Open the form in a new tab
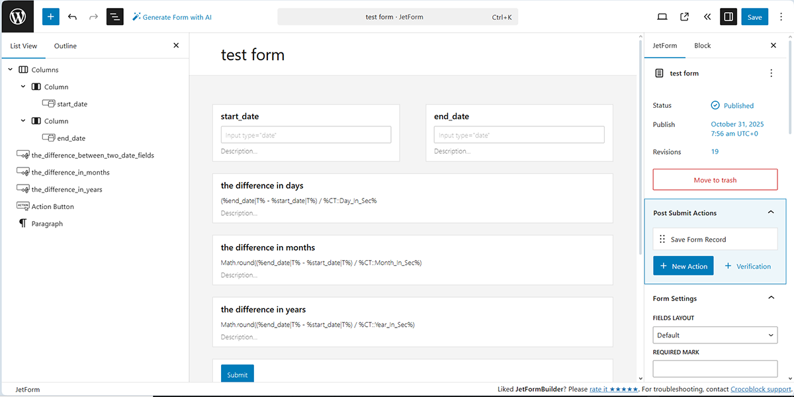 click(x=685, y=17)
